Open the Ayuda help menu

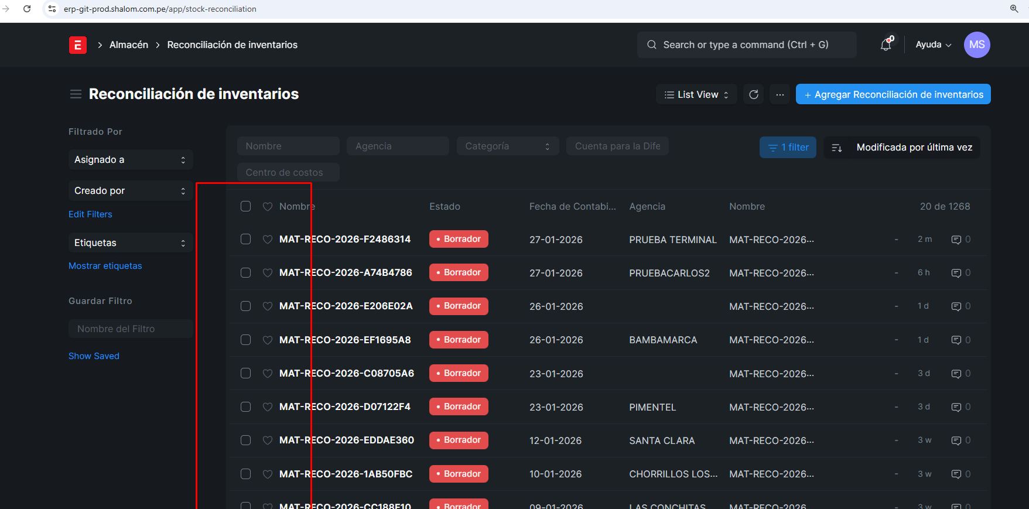pyautogui.click(x=933, y=45)
